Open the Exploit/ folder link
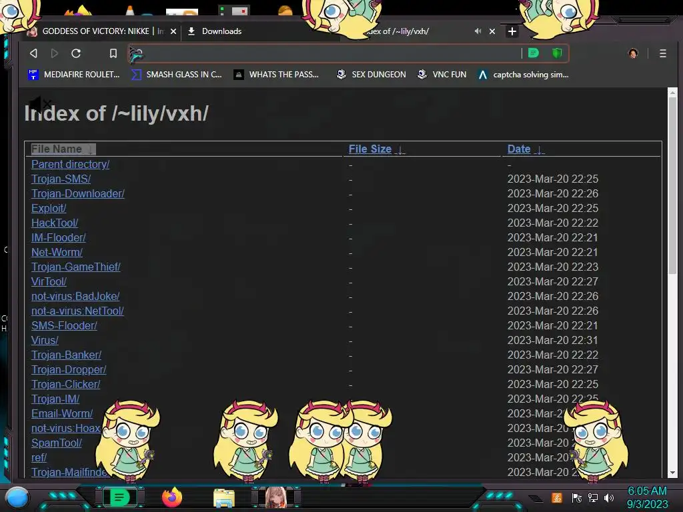The height and width of the screenshot is (512, 683). click(49, 208)
